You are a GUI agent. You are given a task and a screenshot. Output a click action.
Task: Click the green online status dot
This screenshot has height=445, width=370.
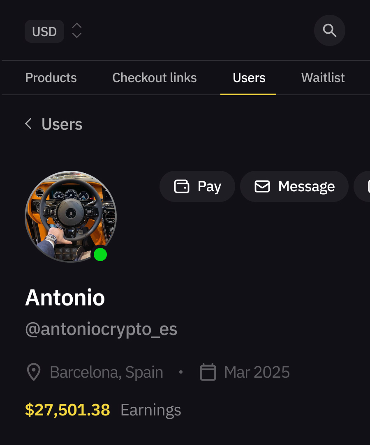[x=100, y=255]
